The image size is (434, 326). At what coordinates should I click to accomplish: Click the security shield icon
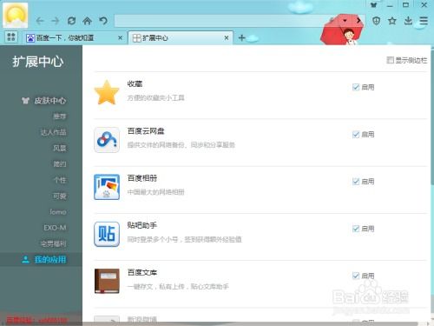pos(376,21)
